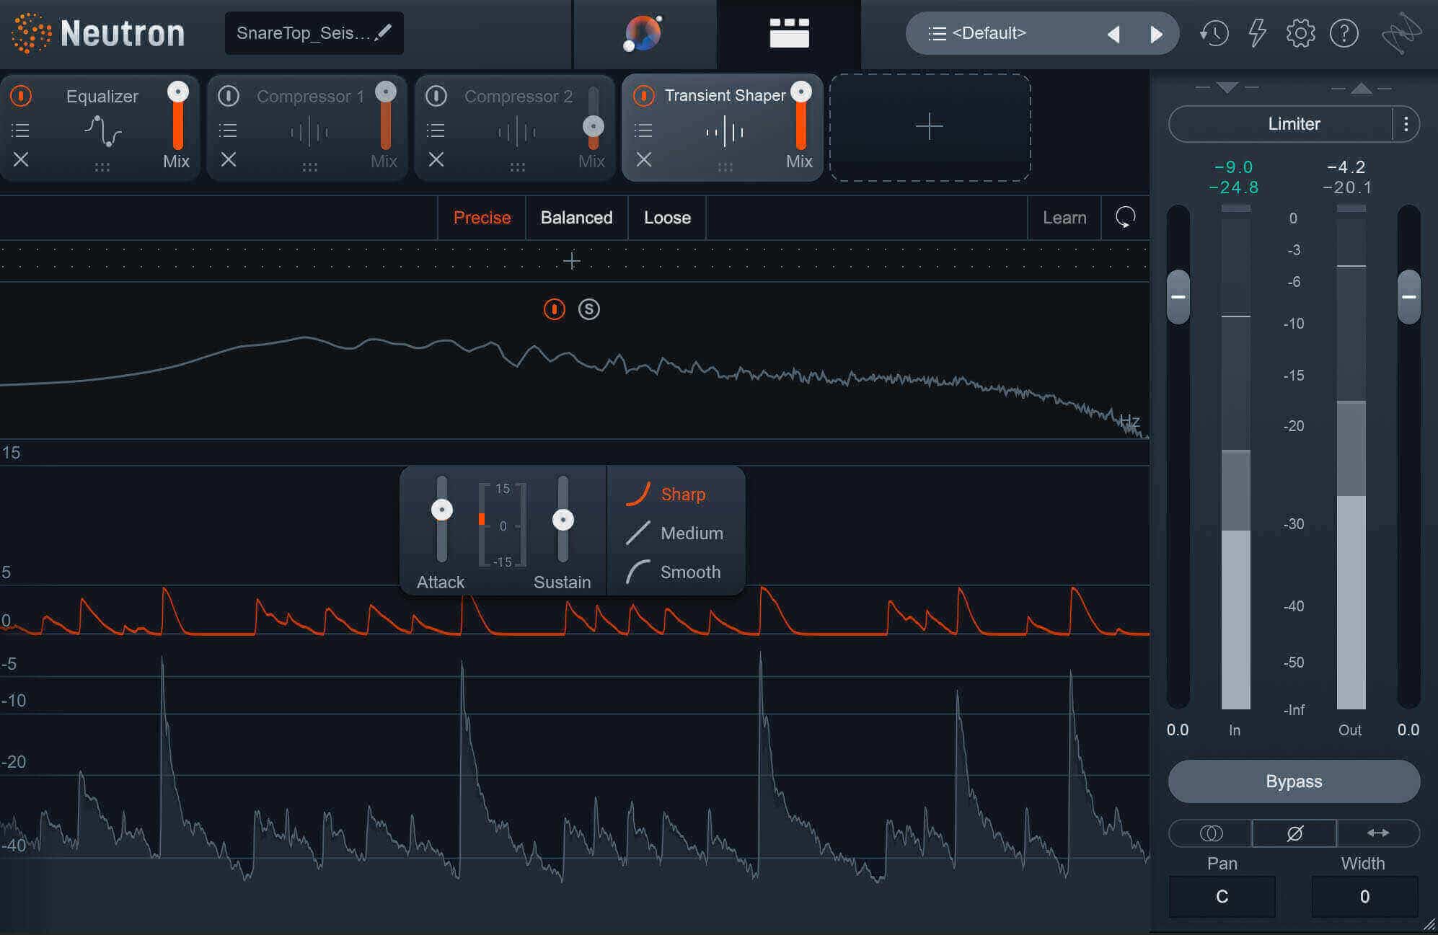Remove the Equalizer module with X
This screenshot has width=1438, height=935.
click(x=21, y=159)
